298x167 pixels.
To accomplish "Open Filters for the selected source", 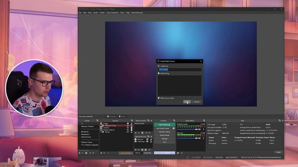I will [122, 116].
